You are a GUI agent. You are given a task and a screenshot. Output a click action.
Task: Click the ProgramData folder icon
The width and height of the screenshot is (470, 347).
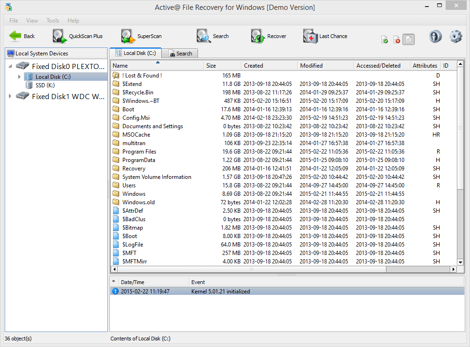[116, 160]
